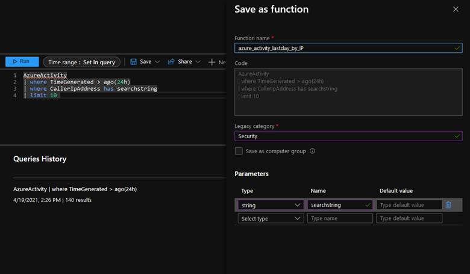Click the Default value column header
The image size is (470, 274).
click(x=396, y=190)
